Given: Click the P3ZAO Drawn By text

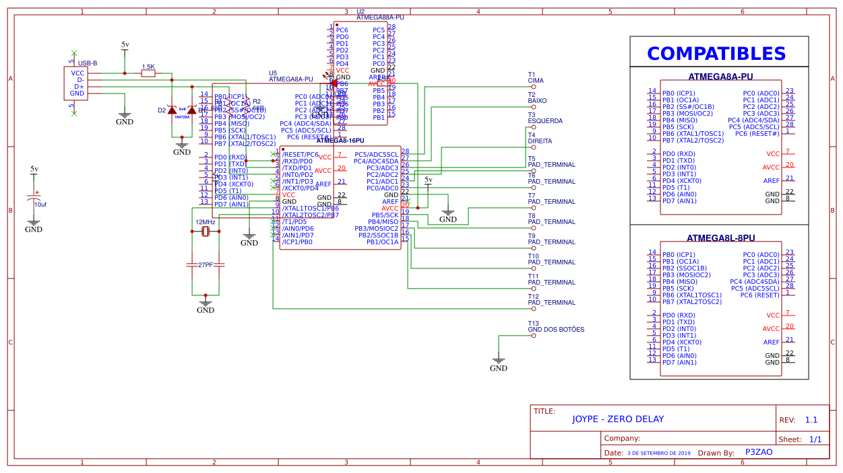Looking at the screenshot, I should point(758,451).
